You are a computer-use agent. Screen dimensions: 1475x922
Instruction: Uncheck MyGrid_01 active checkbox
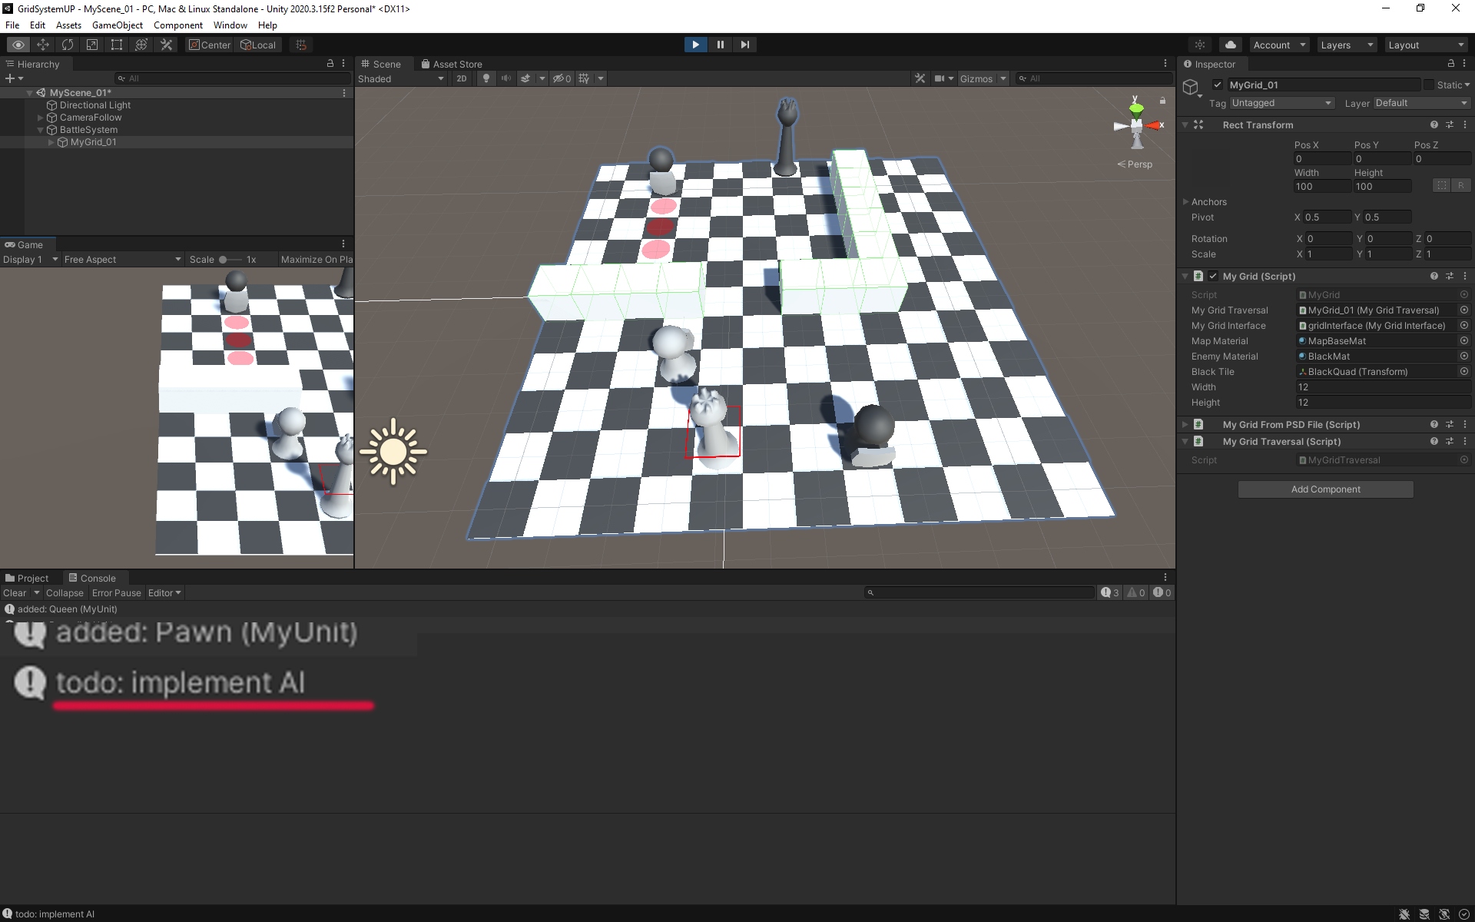pyautogui.click(x=1218, y=85)
